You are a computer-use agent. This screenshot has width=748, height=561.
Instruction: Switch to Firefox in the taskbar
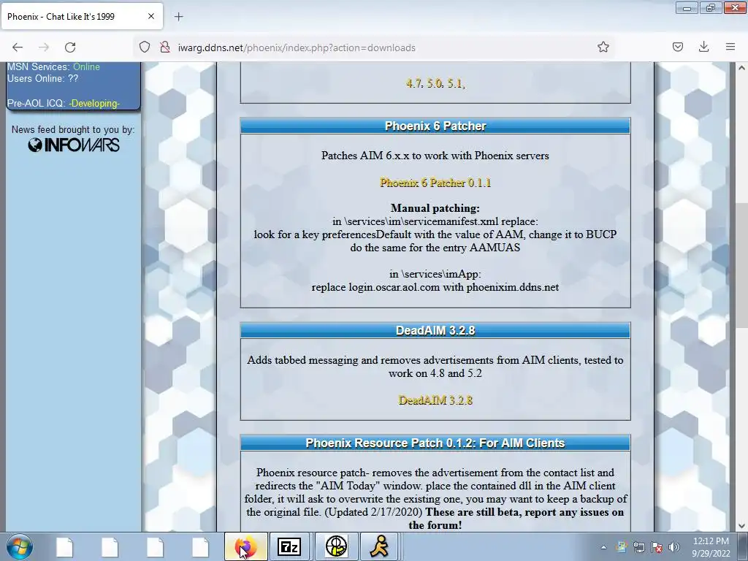(246, 546)
